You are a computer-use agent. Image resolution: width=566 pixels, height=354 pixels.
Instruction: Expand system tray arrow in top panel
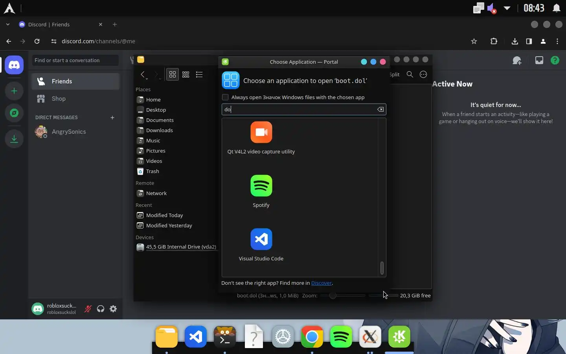click(x=507, y=8)
